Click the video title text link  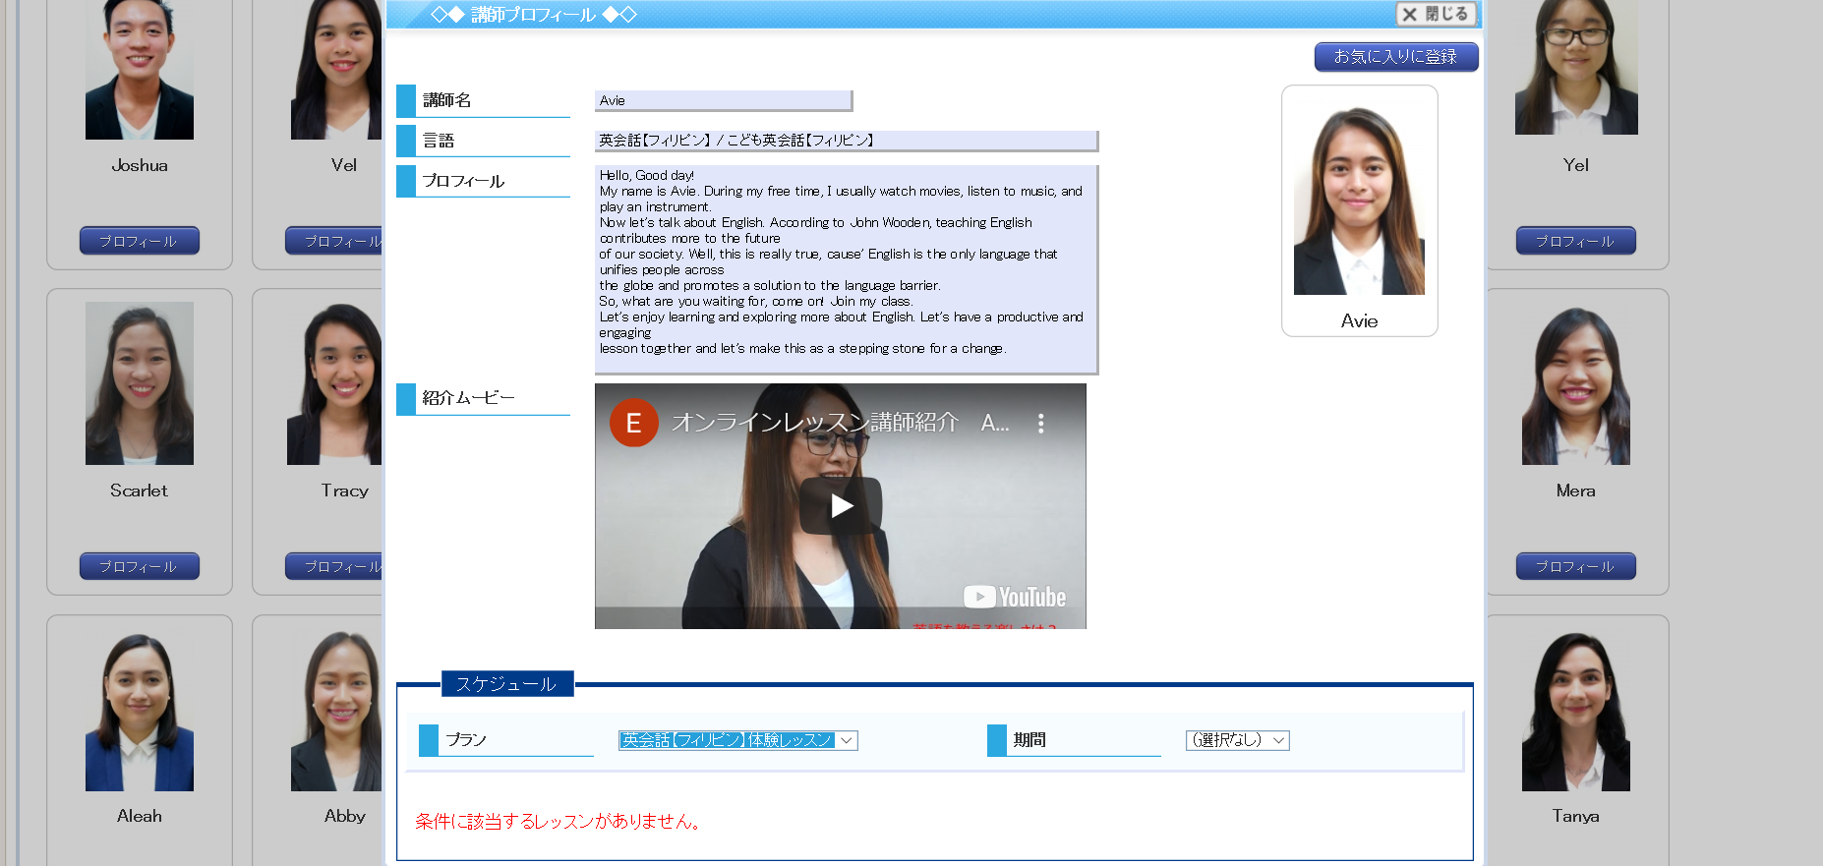pos(814,423)
